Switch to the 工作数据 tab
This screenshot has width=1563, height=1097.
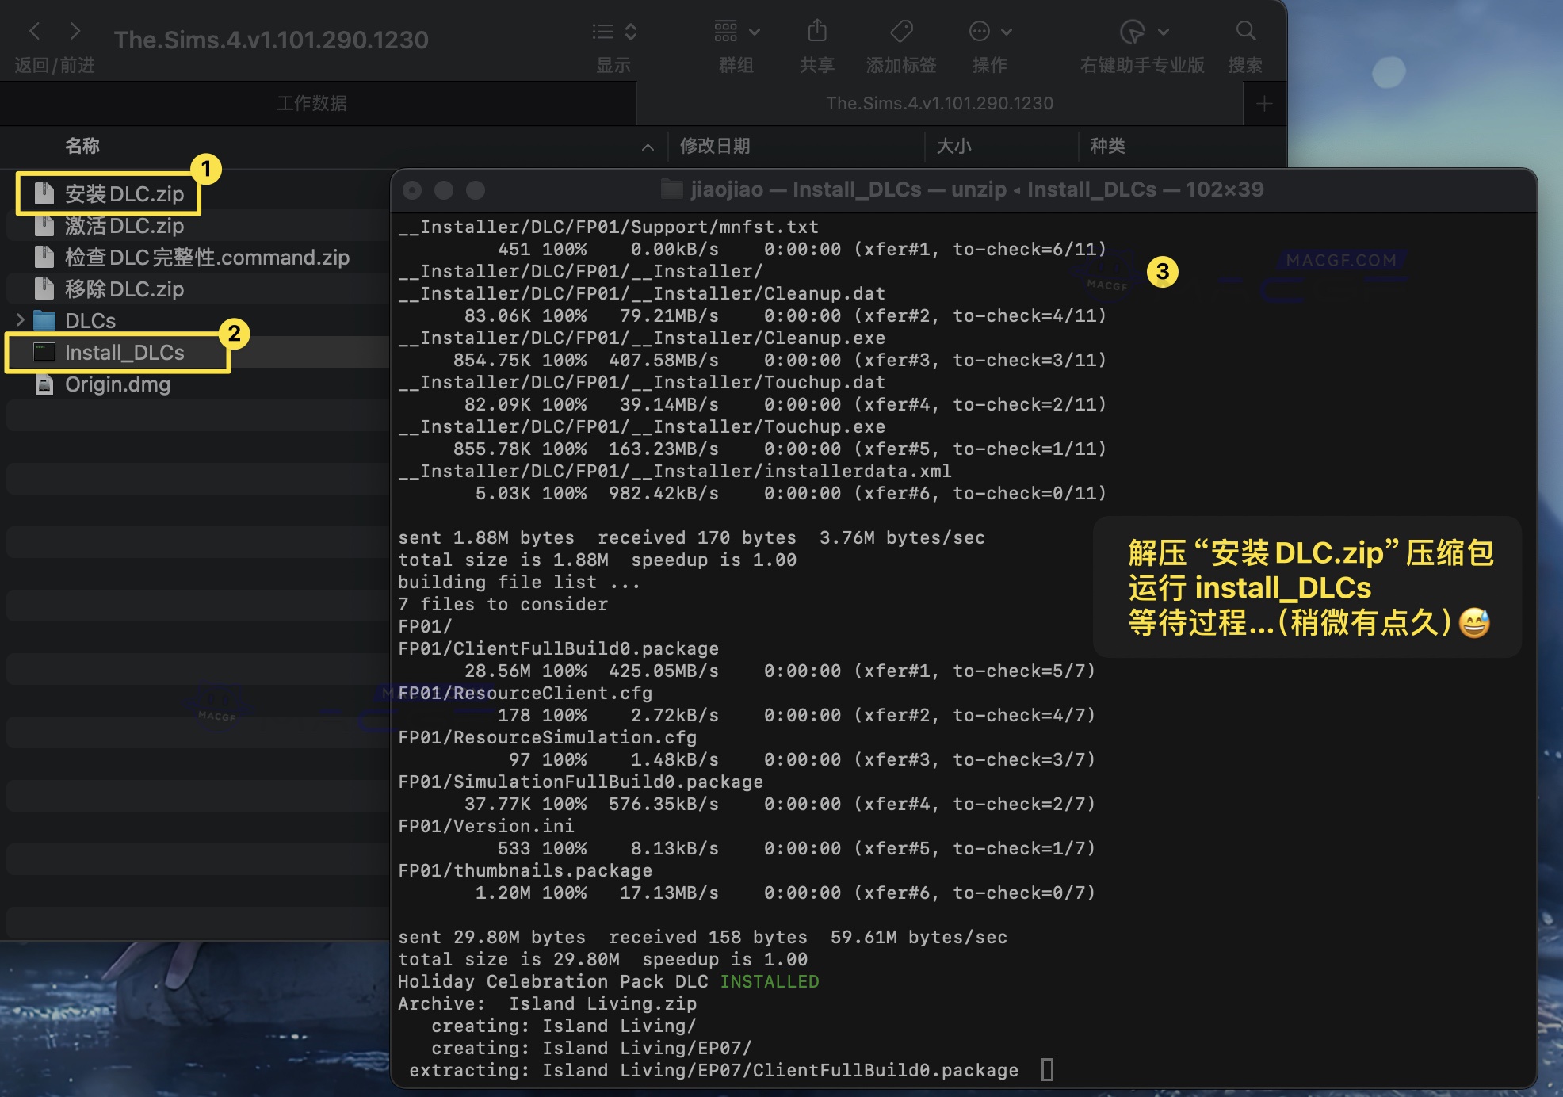311,103
